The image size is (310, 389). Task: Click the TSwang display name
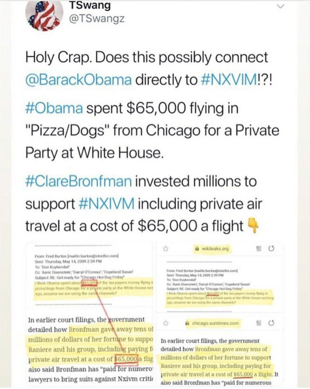coord(90,5)
